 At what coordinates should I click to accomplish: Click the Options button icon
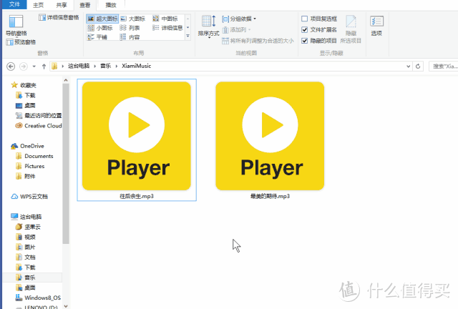(x=376, y=21)
